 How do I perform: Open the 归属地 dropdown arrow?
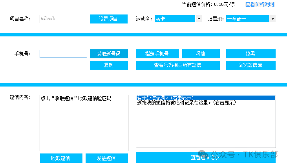[x=272, y=19]
